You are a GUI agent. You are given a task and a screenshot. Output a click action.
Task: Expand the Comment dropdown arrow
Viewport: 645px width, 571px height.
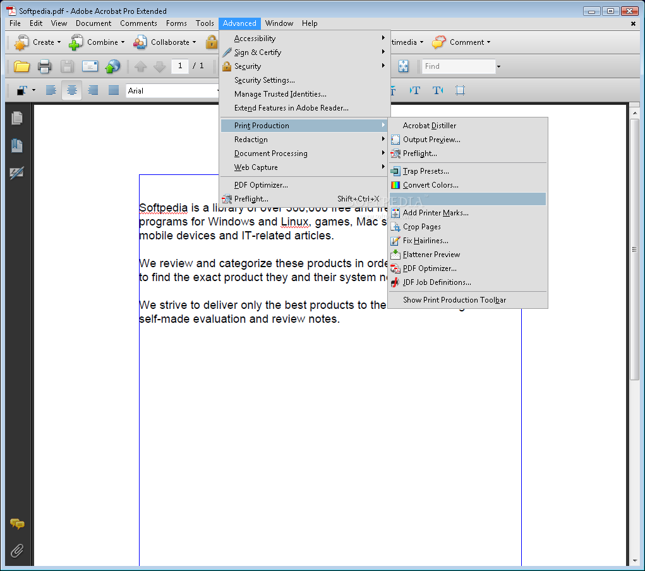488,42
